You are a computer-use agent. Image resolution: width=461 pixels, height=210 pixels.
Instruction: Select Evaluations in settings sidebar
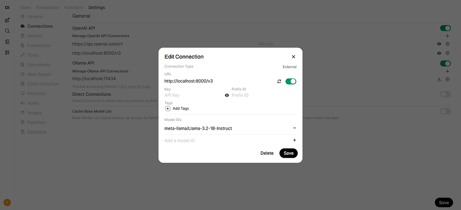(x=35, y=45)
